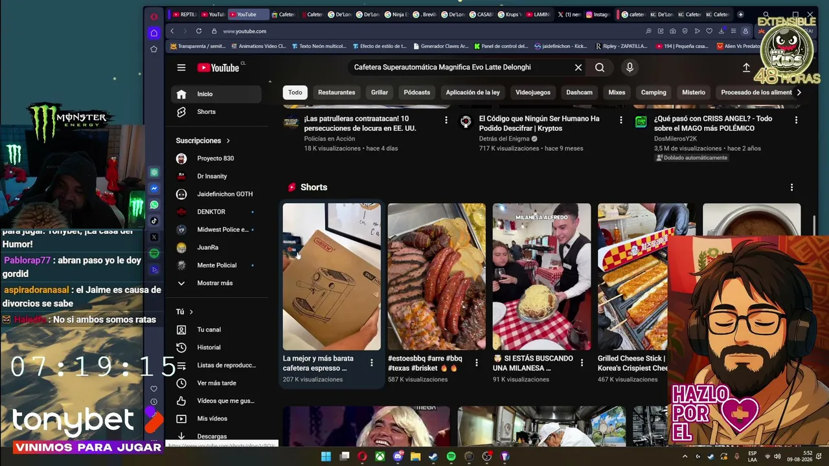Open the Opera menu logo
Screen dimensions: 829x466
tap(153, 16)
